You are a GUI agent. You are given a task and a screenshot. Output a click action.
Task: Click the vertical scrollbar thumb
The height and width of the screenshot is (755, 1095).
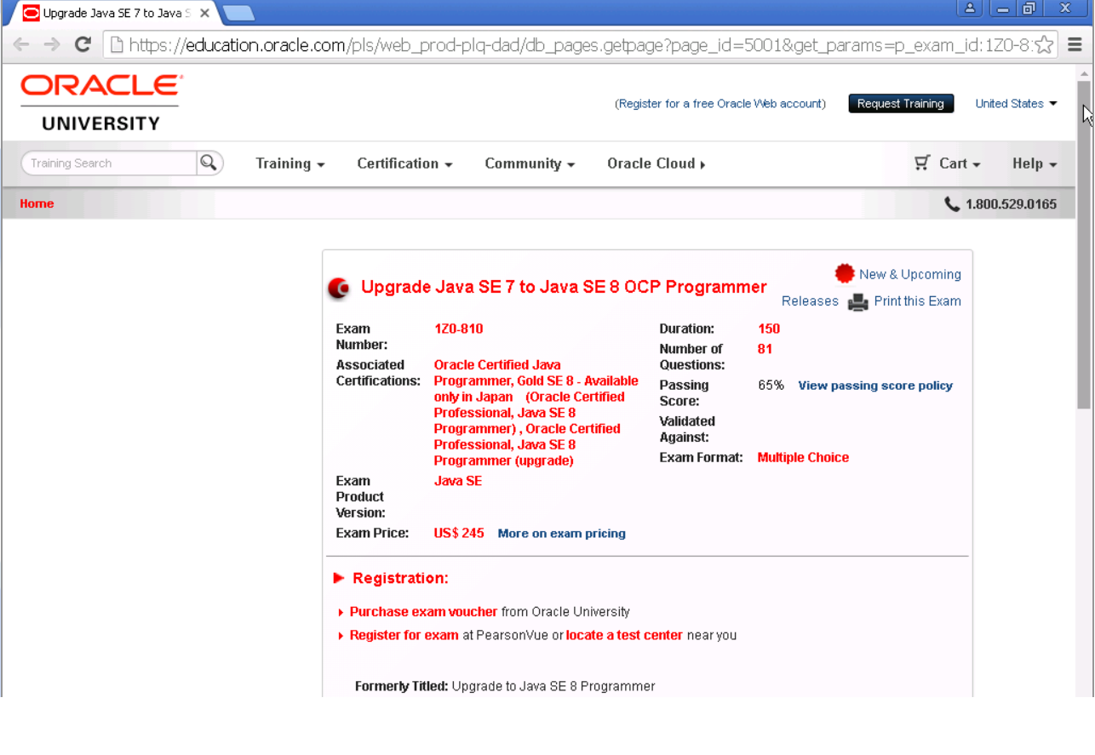[x=1083, y=244]
